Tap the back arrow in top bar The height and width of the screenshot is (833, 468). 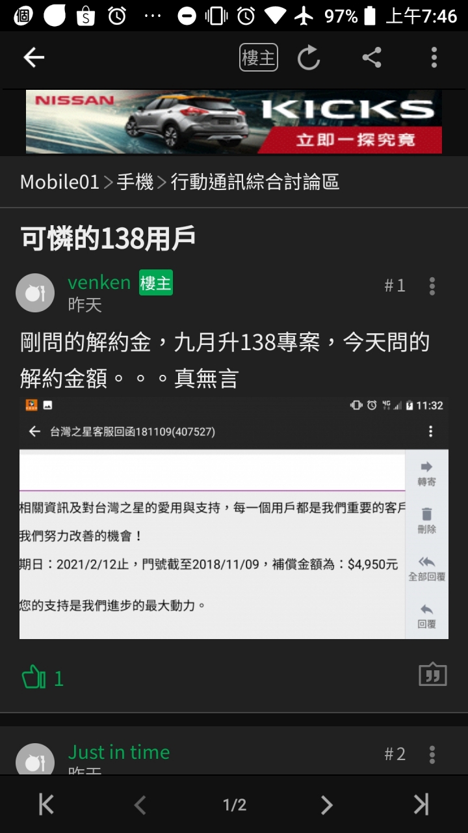point(34,58)
